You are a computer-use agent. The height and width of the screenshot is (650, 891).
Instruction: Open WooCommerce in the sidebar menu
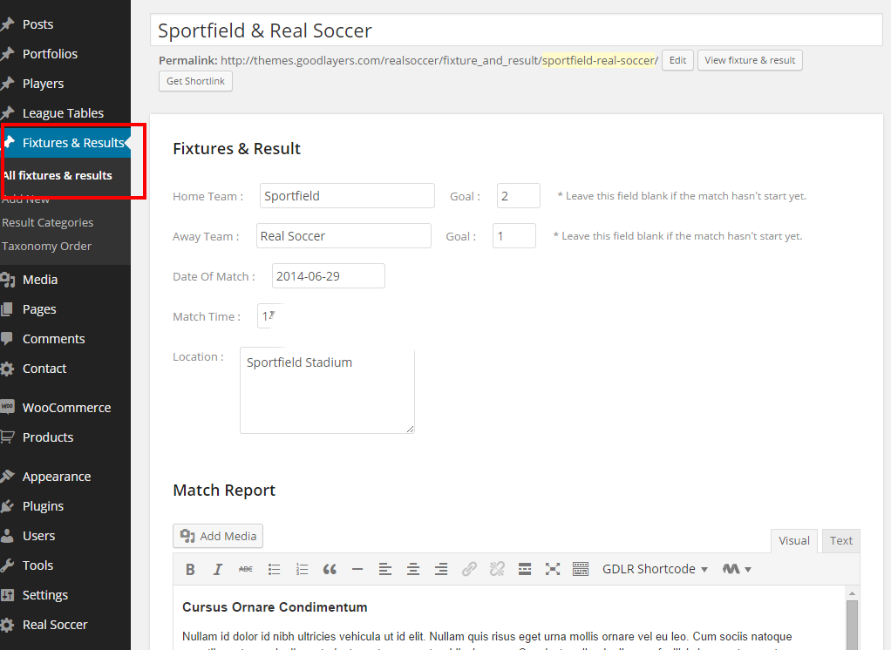(x=66, y=408)
